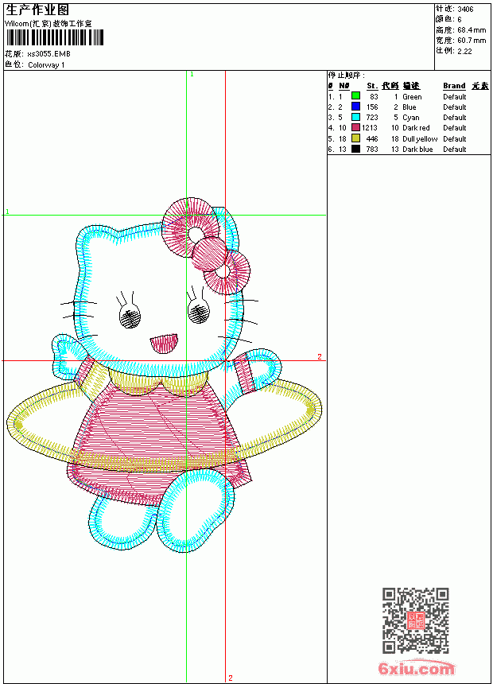Click the Default brand in the Cyan row
The image size is (493, 684).
coord(455,118)
